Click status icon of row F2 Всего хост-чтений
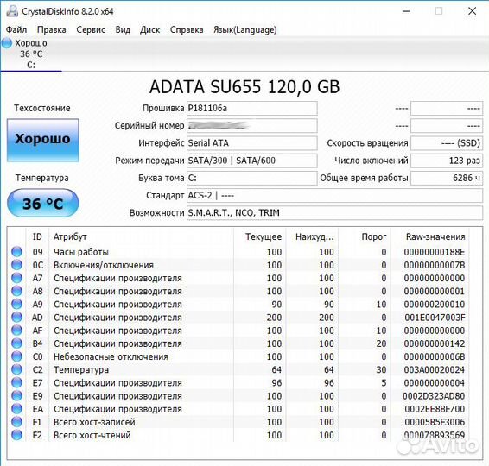489x466 pixels. pos(16,435)
